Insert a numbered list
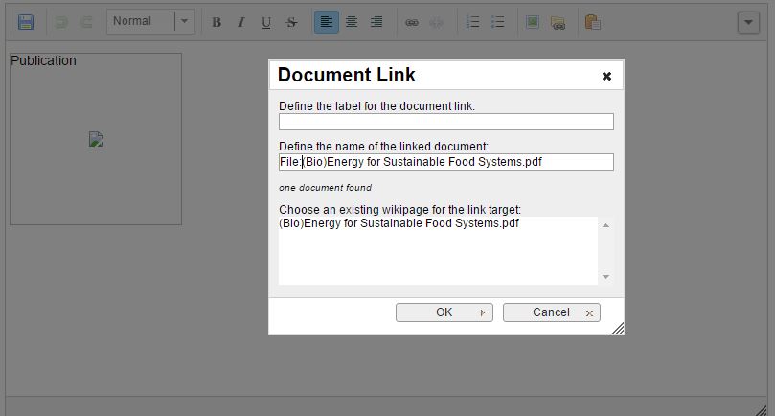 472,22
